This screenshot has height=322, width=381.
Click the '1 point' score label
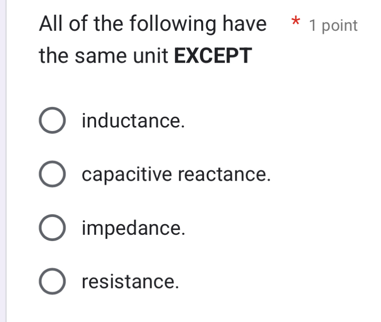click(334, 25)
